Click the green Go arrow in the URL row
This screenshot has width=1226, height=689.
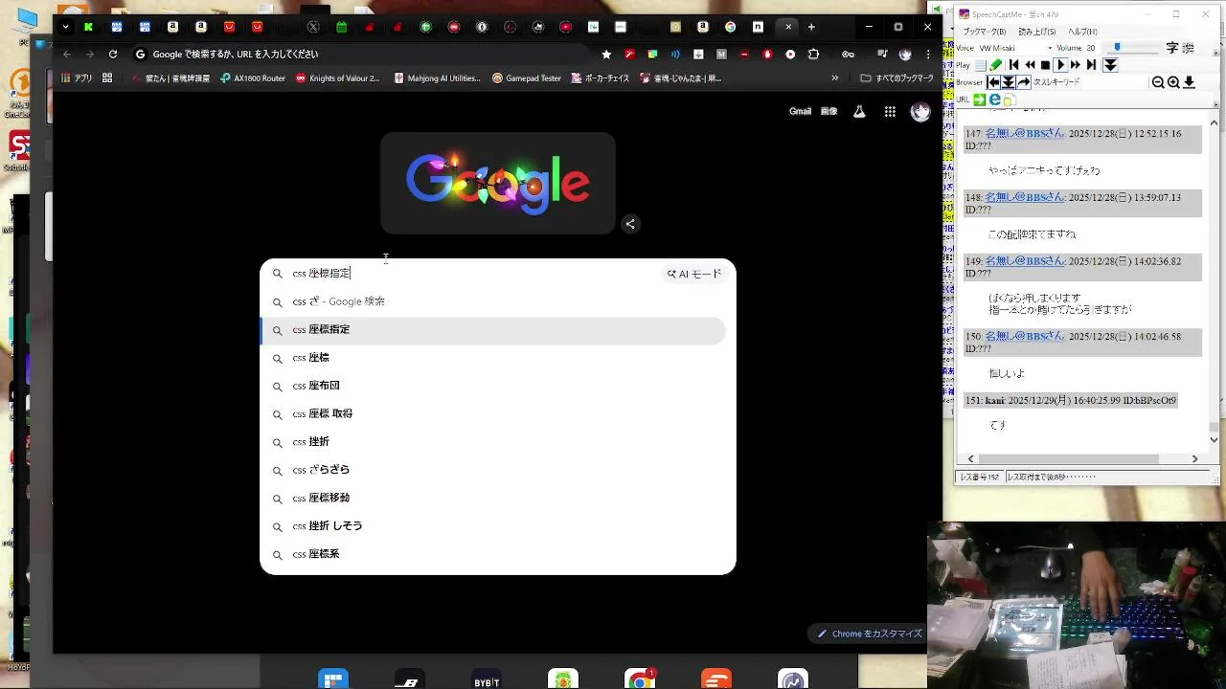pos(979,100)
